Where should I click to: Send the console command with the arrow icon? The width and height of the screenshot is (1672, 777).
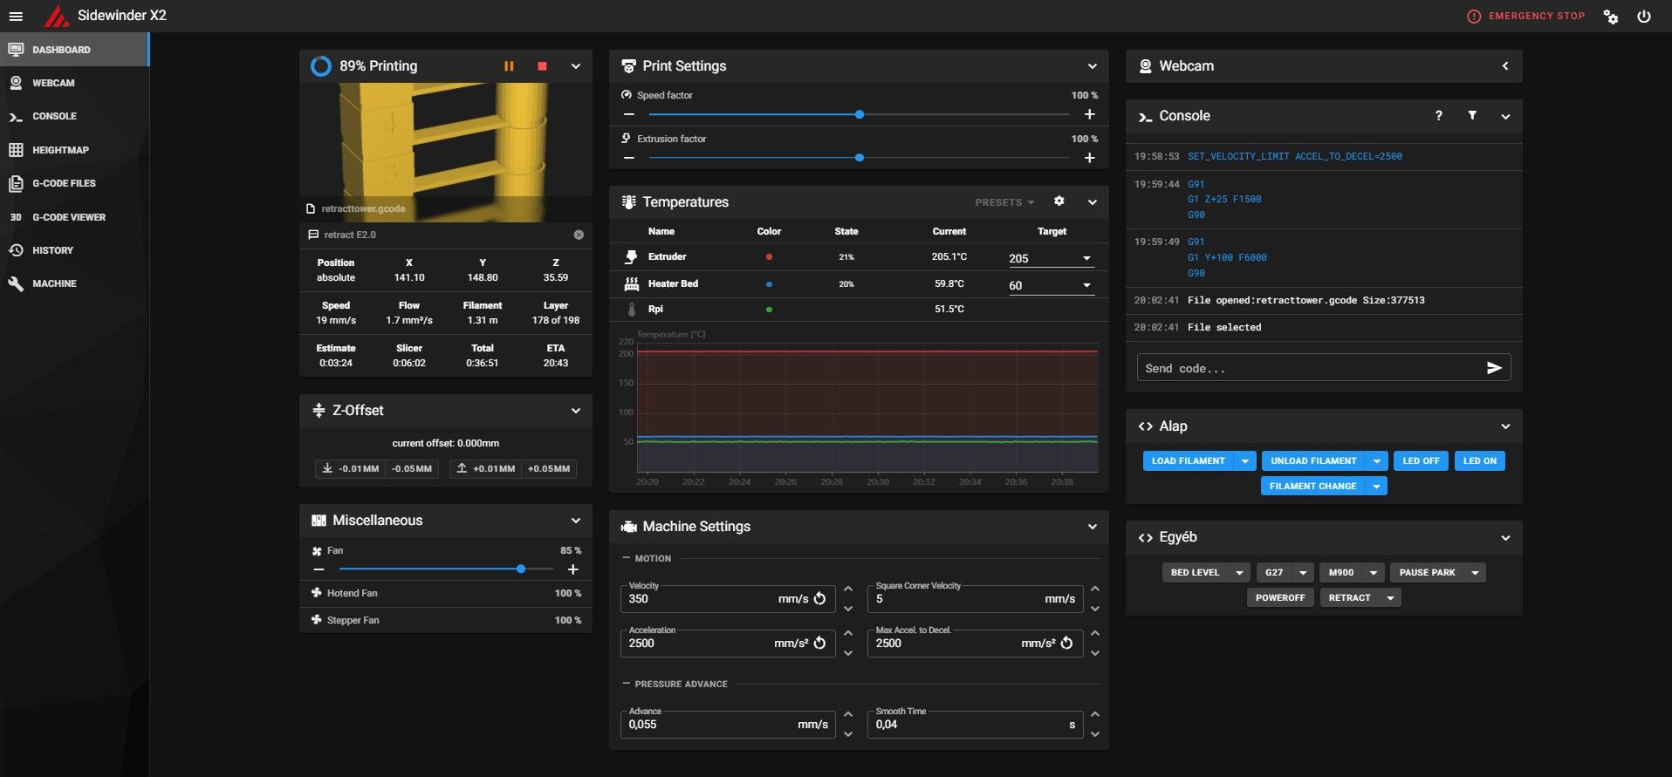[1494, 368]
